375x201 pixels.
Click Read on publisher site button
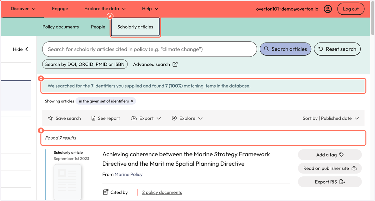click(x=330, y=168)
